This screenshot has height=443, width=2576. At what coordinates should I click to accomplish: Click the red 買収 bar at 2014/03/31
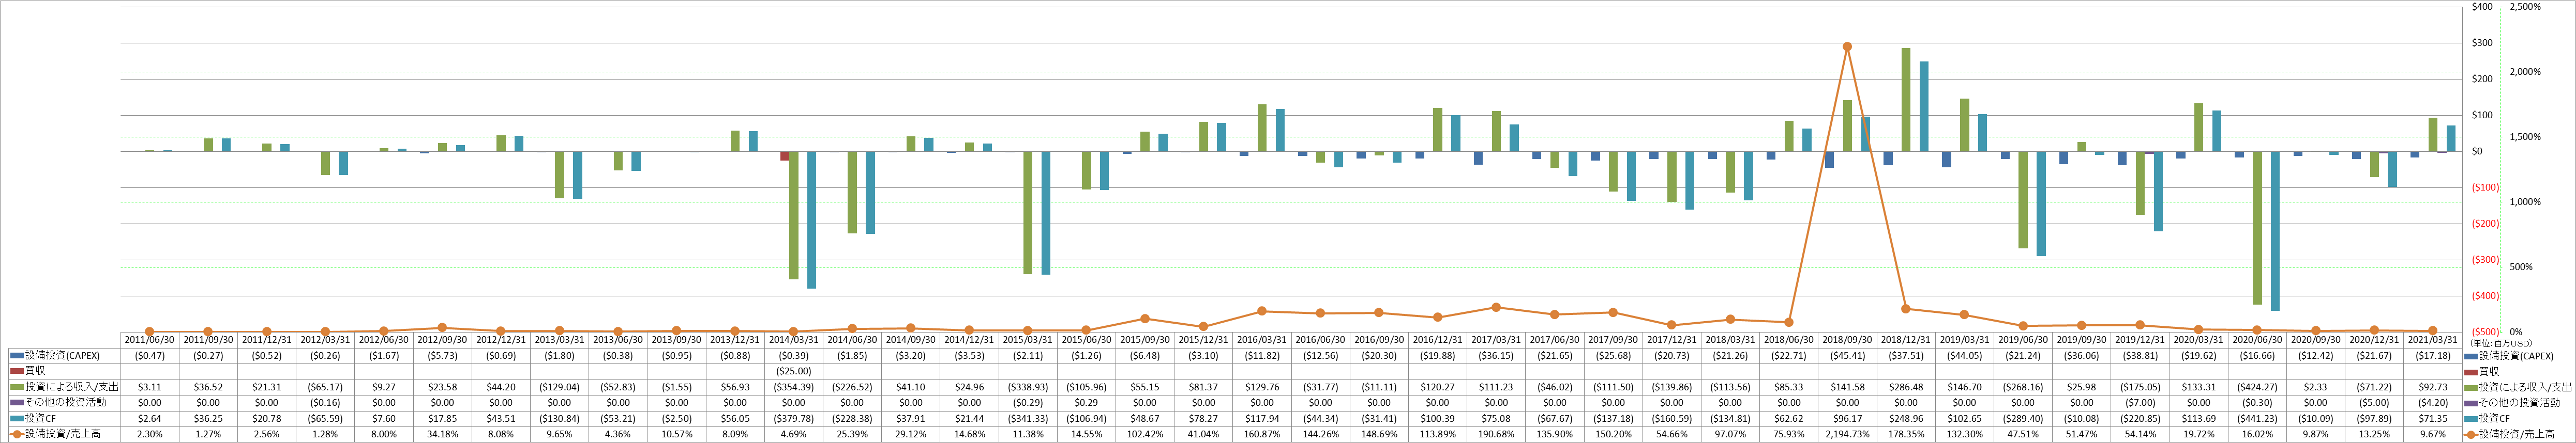pos(785,155)
